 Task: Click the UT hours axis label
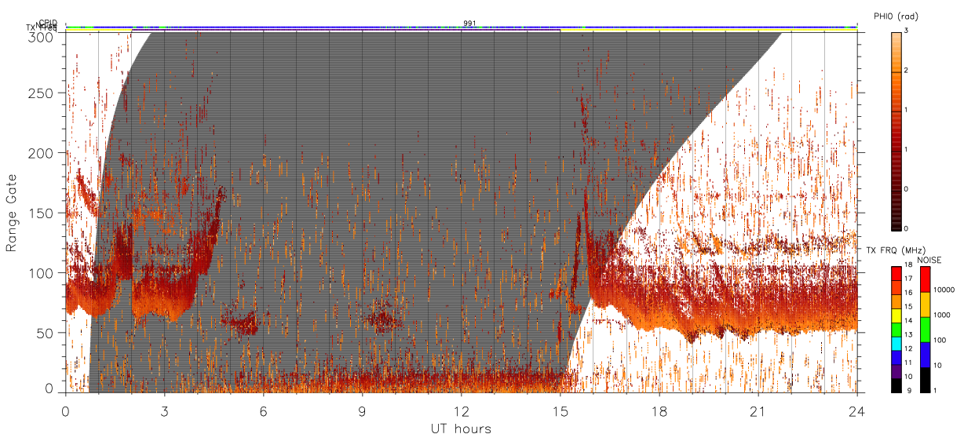click(x=461, y=429)
